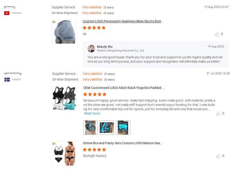The height and width of the screenshot is (171, 234).
Task: Click the star rating under yoga bra title
Action: 95,94
